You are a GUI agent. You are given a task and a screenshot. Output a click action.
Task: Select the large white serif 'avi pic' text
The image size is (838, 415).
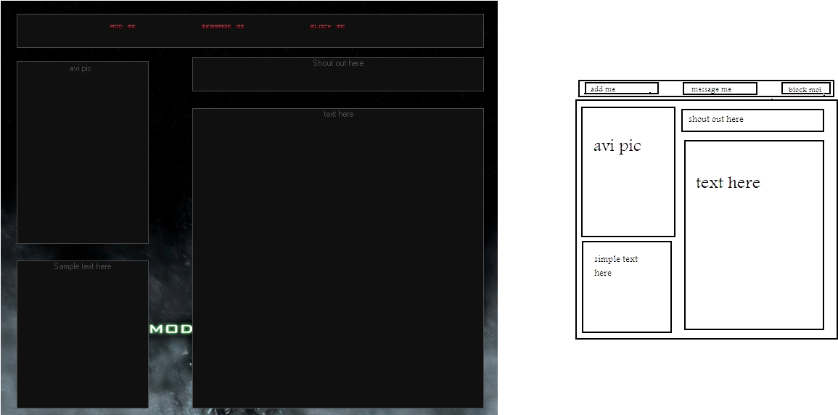pos(617,147)
